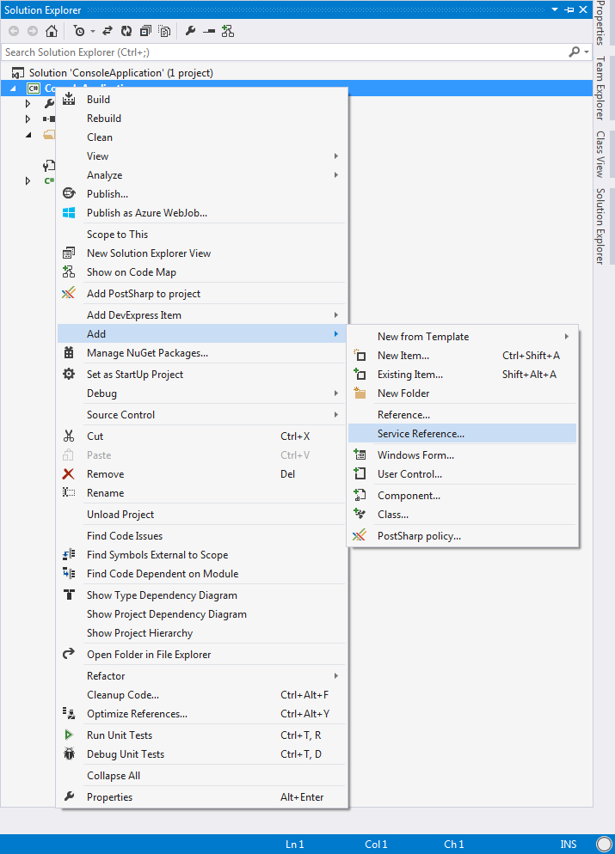Viewport: 615px width, 854px height.
Task: Click the Cut scissors icon
Action: tap(69, 436)
